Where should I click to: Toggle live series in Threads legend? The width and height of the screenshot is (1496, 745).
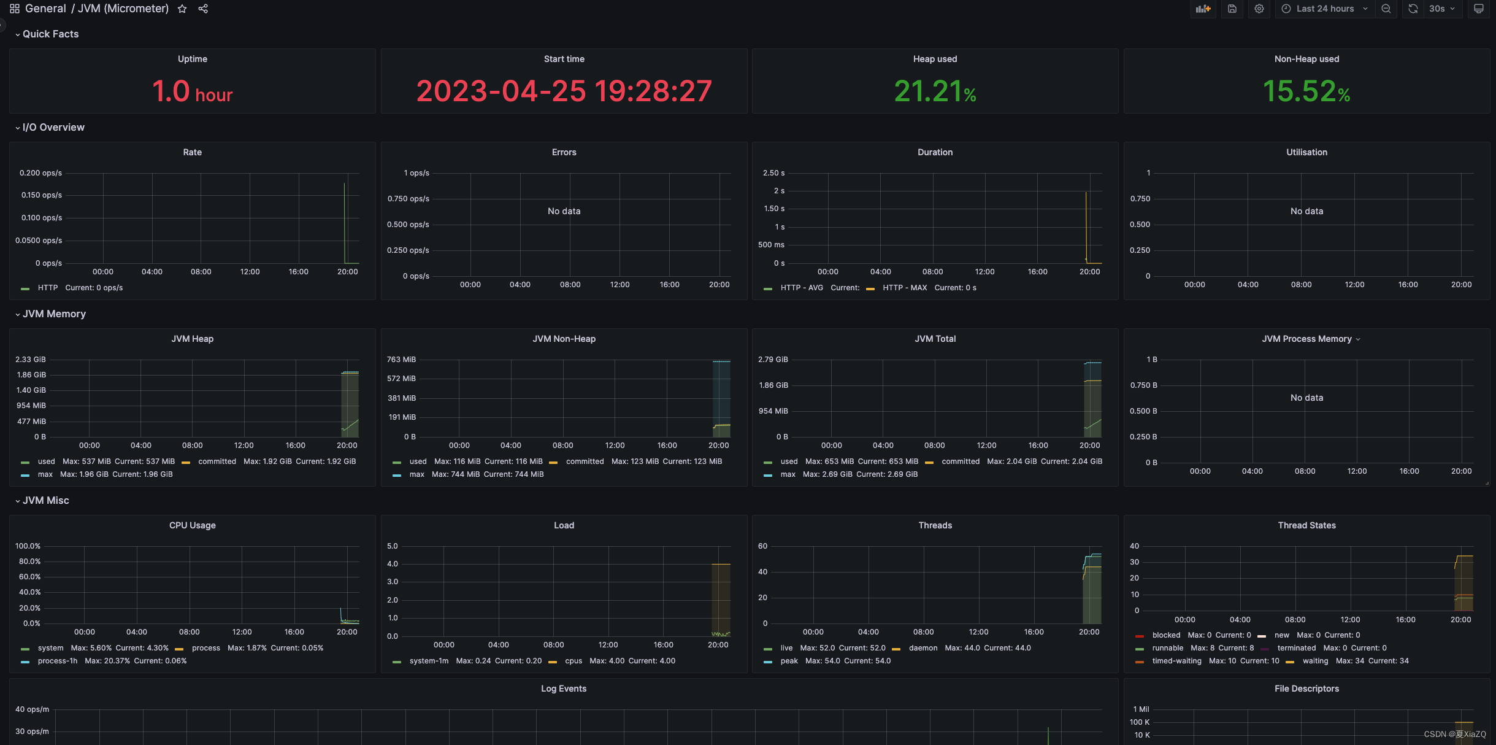(x=787, y=648)
